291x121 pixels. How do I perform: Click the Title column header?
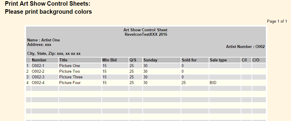80,60
